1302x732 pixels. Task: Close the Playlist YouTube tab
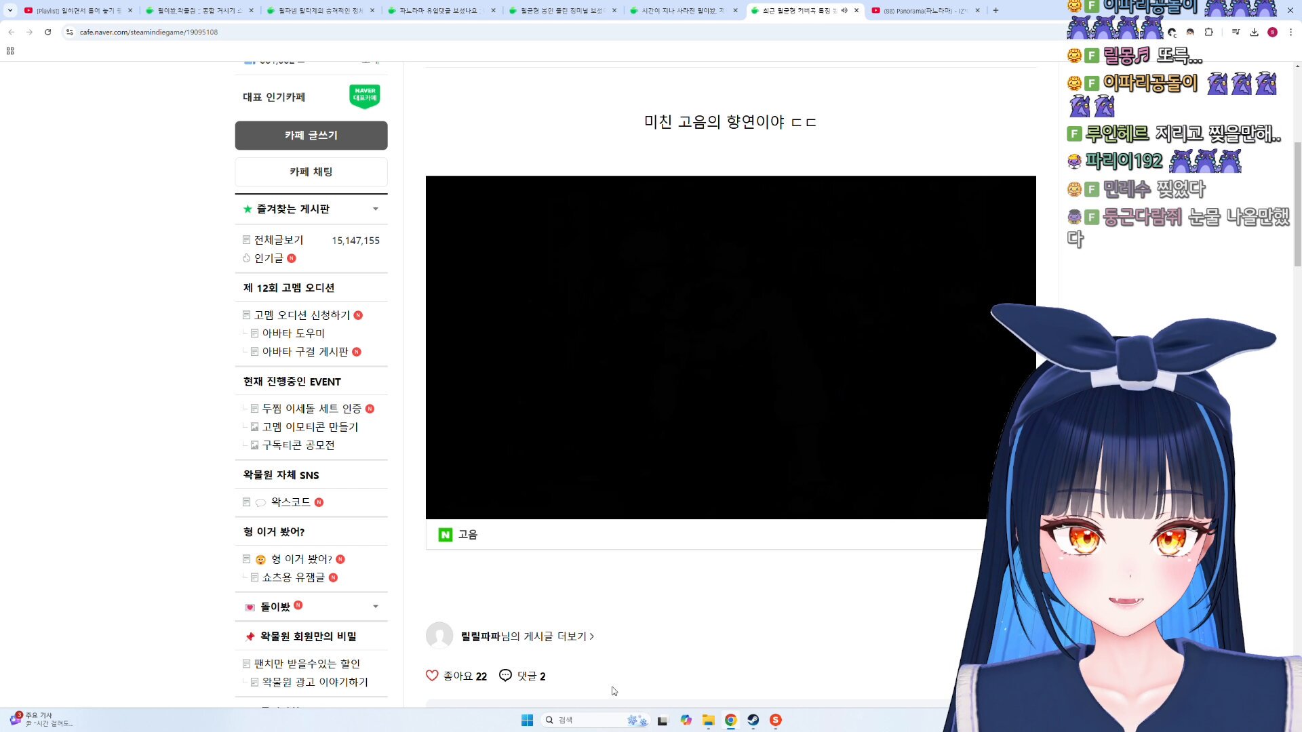point(130,10)
